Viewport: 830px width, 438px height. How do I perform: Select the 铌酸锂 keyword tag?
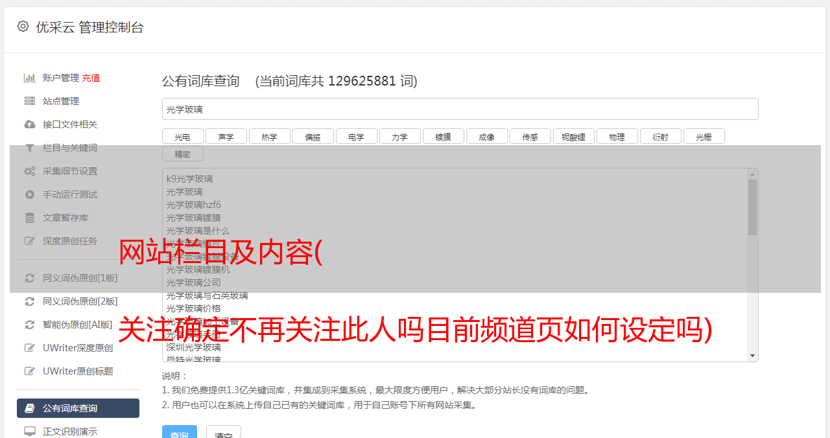click(574, 137)
